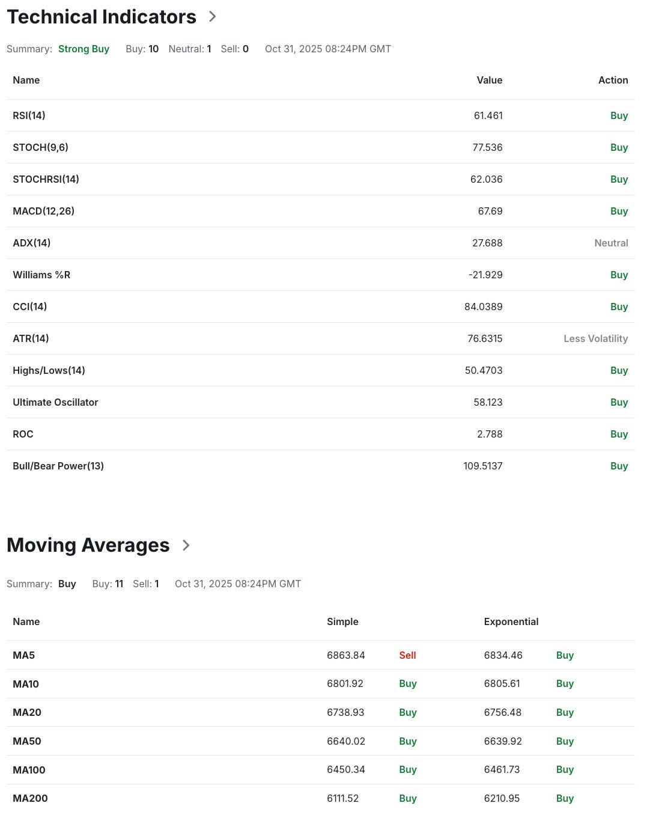Screen dimensions: 650x815
Task: Click the STOCHRSI(14) value 62.036
Action: [x=487, y=179]
